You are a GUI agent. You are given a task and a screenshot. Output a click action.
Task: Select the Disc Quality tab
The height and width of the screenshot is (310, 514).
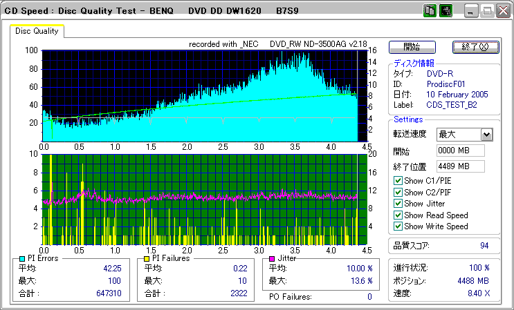point(37,31)
